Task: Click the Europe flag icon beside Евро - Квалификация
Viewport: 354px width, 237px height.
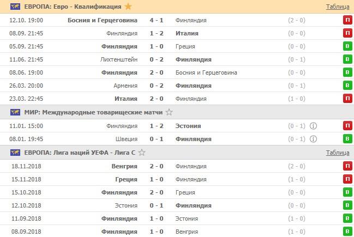Action: 15,7
